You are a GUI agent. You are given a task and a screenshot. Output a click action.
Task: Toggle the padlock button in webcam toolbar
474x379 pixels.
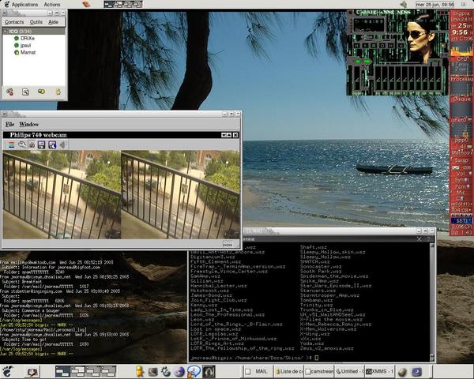point(32,144)
